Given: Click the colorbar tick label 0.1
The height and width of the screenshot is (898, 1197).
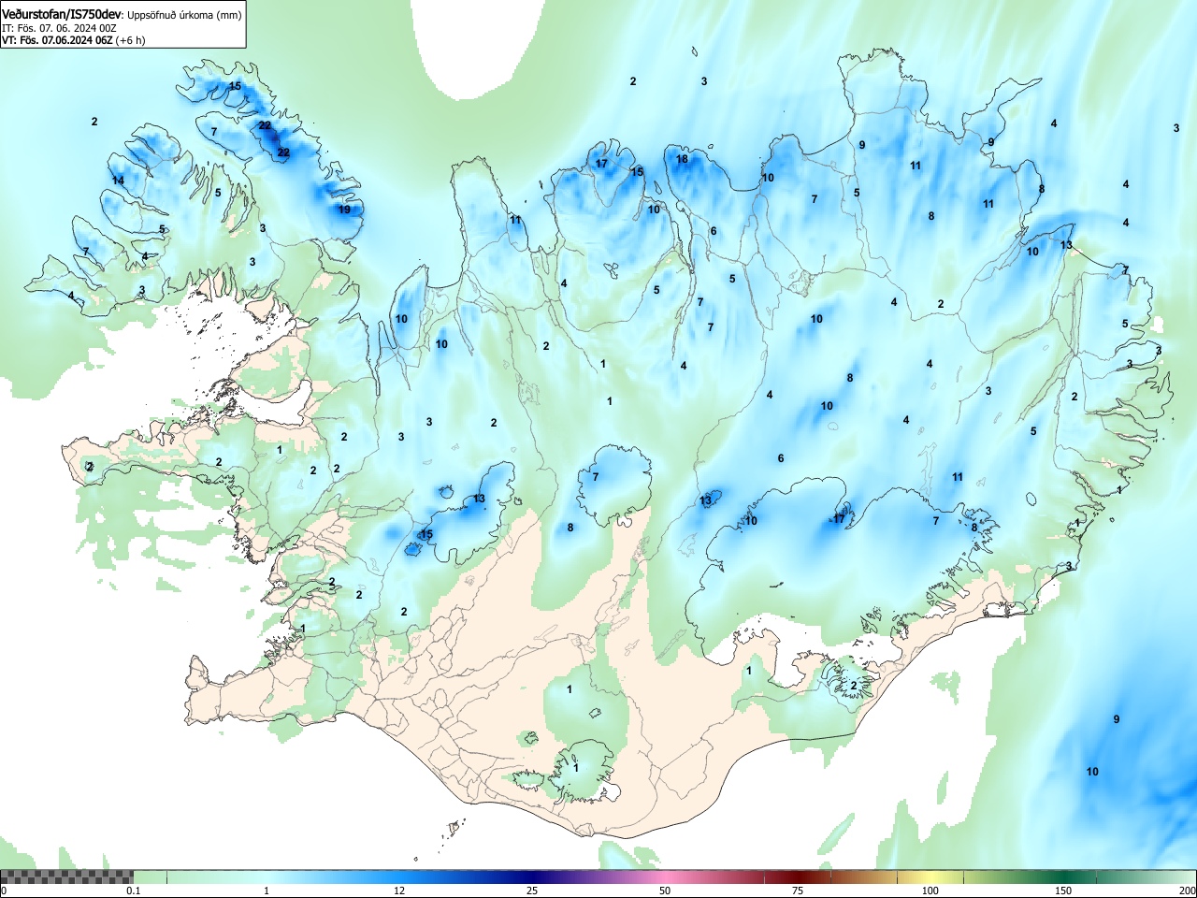Looking at the screenshot, I should (x=134, y=891).
